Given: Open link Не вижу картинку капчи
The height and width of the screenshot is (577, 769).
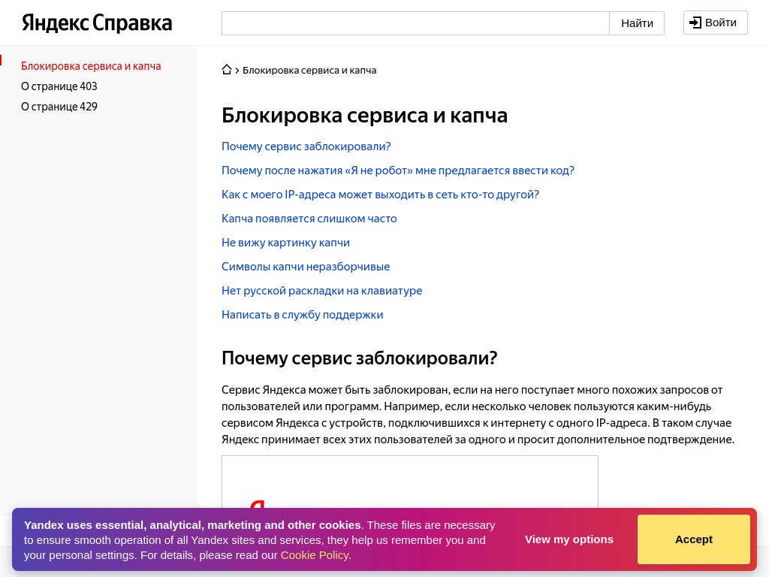Looking at the screenshot, I should coord(285,243).
